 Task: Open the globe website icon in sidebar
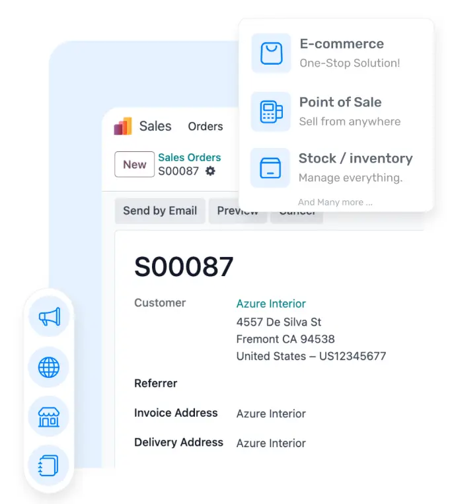pyautogui.click(x=48, y=367)
